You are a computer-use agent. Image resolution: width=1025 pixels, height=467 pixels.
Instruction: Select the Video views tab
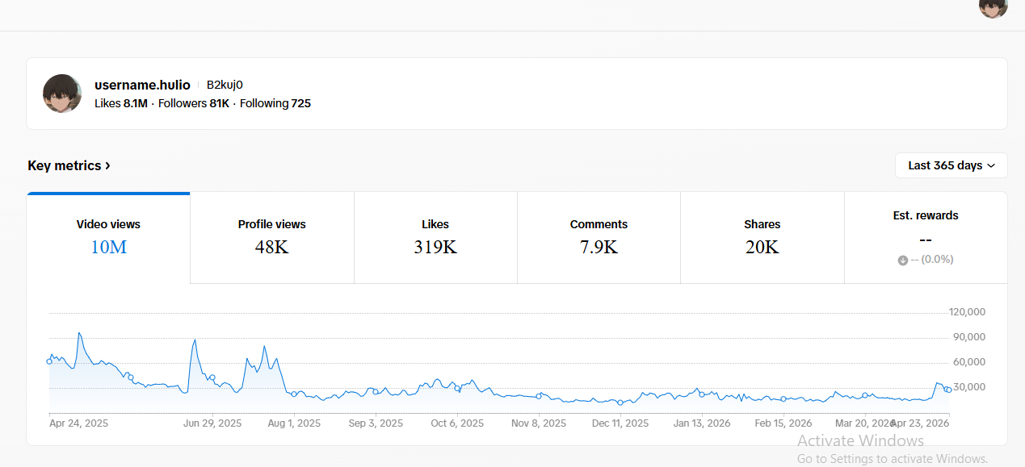pos(108,237)
